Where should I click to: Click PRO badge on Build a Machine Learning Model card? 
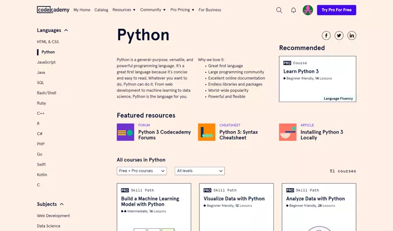(125, 190)
